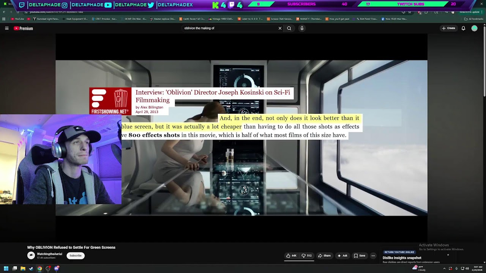
Task: Open YouTube notifications bell
Action: tap(463, 28)
